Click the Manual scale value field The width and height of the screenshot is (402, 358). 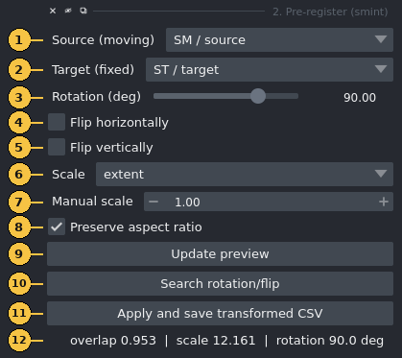(x=269, y=202)
